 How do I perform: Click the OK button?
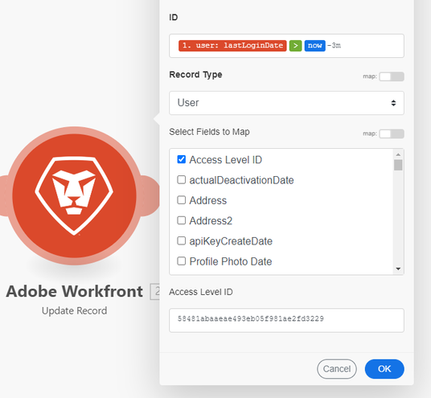point(384,369)
